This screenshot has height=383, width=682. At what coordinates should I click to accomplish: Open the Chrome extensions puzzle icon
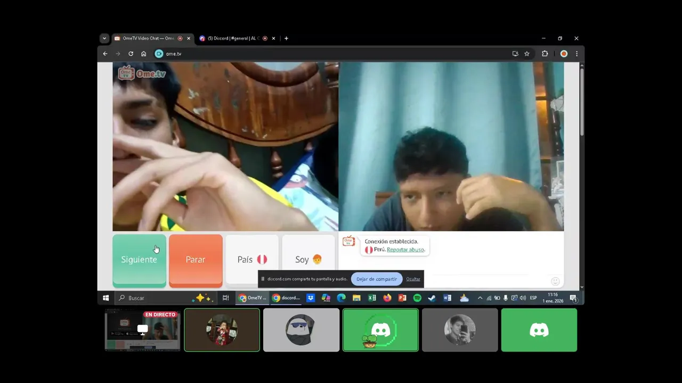(545, 54)
